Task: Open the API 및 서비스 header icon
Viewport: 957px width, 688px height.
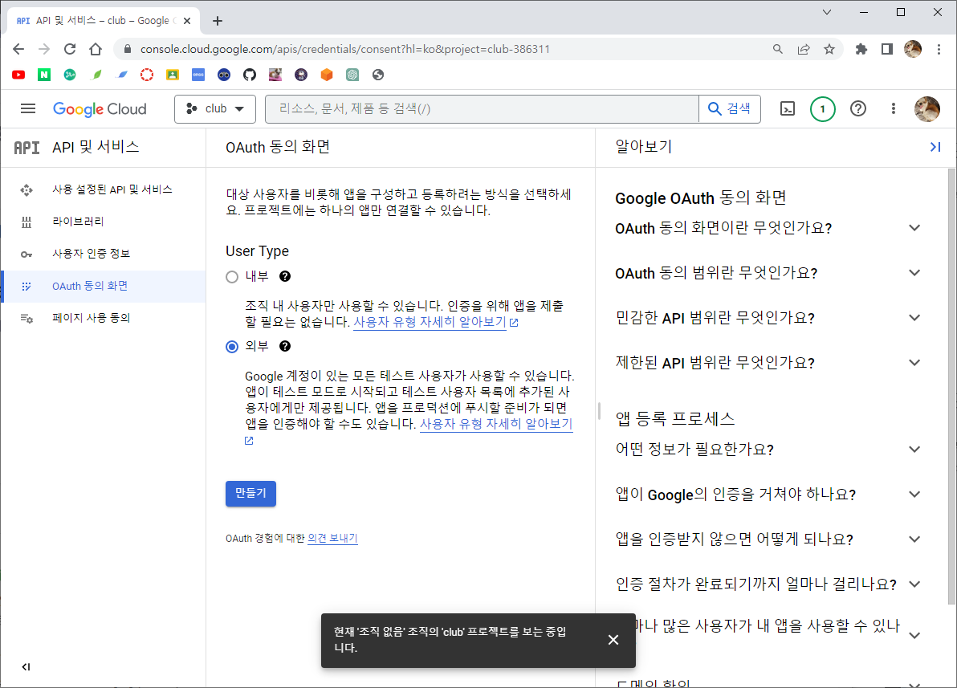Action: [x=26, y=147]
